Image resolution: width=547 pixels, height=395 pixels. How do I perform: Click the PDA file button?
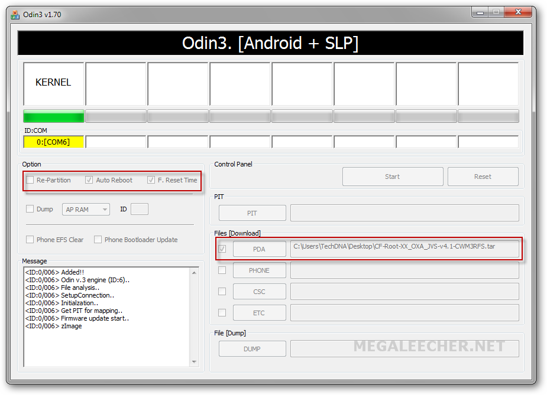click(259, 249)
